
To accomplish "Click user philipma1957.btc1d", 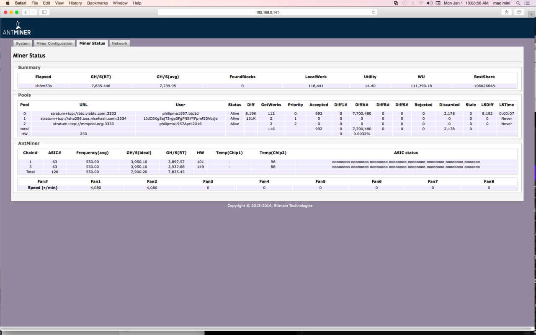I will pos(180,113).
